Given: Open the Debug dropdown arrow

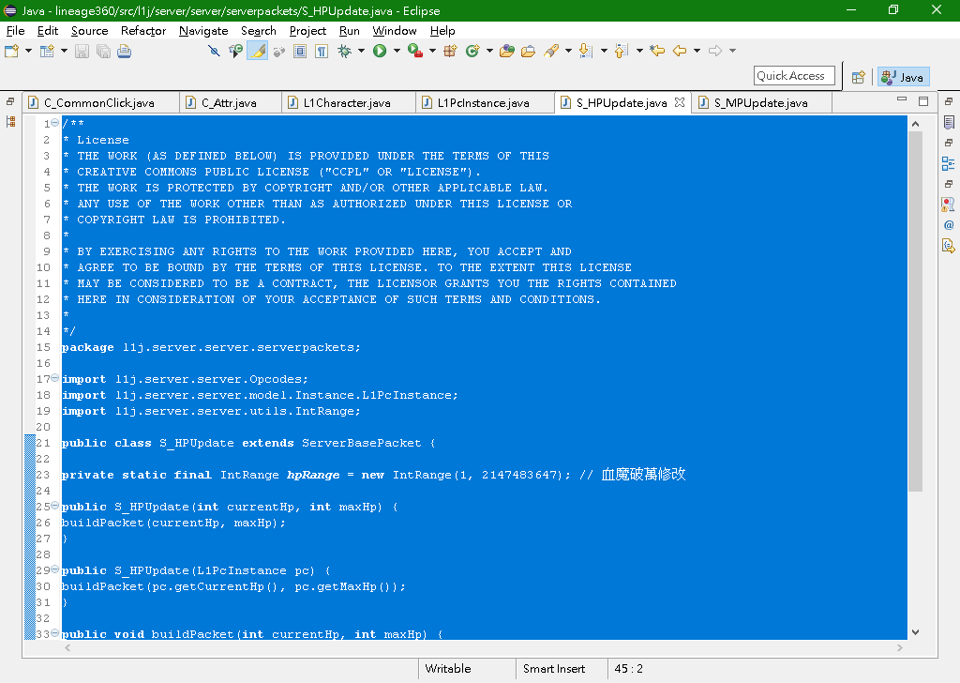Looking at the screenshot, I should (361, 52).
